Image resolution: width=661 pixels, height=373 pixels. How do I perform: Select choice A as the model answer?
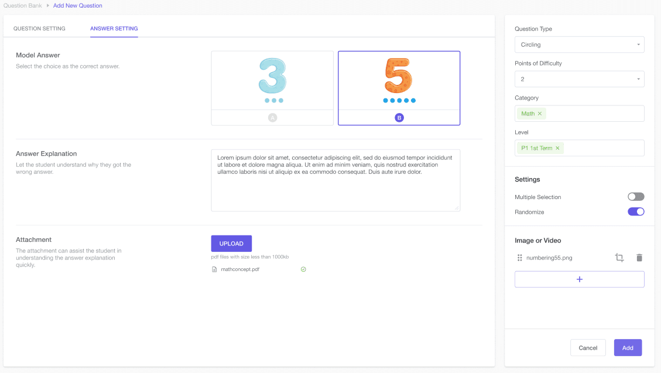point(272,88)
